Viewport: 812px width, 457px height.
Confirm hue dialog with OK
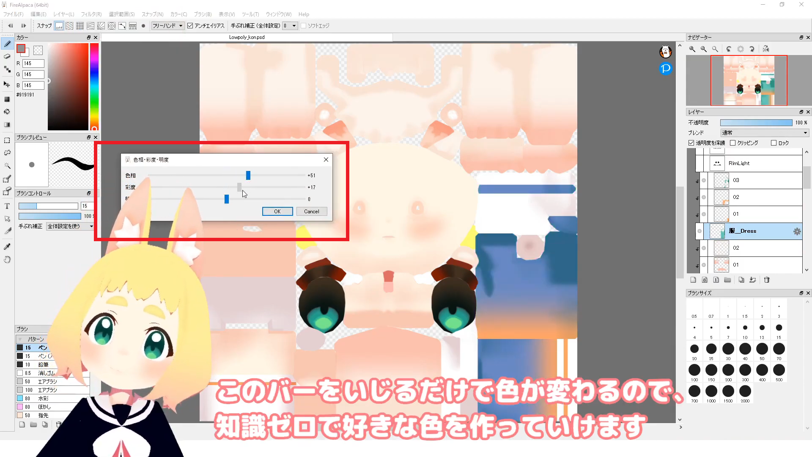click(x=277, y=212)
